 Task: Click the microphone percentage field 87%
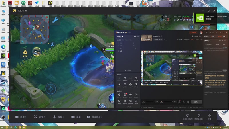pyautogui.click(x=157, y=101)
